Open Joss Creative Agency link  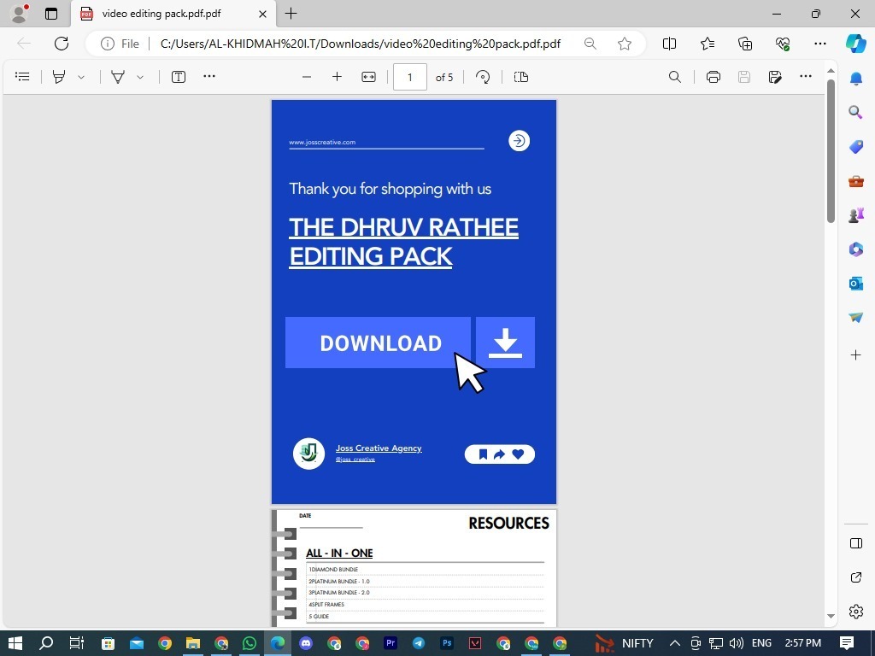pyautogui.click(x=379, y=448)
